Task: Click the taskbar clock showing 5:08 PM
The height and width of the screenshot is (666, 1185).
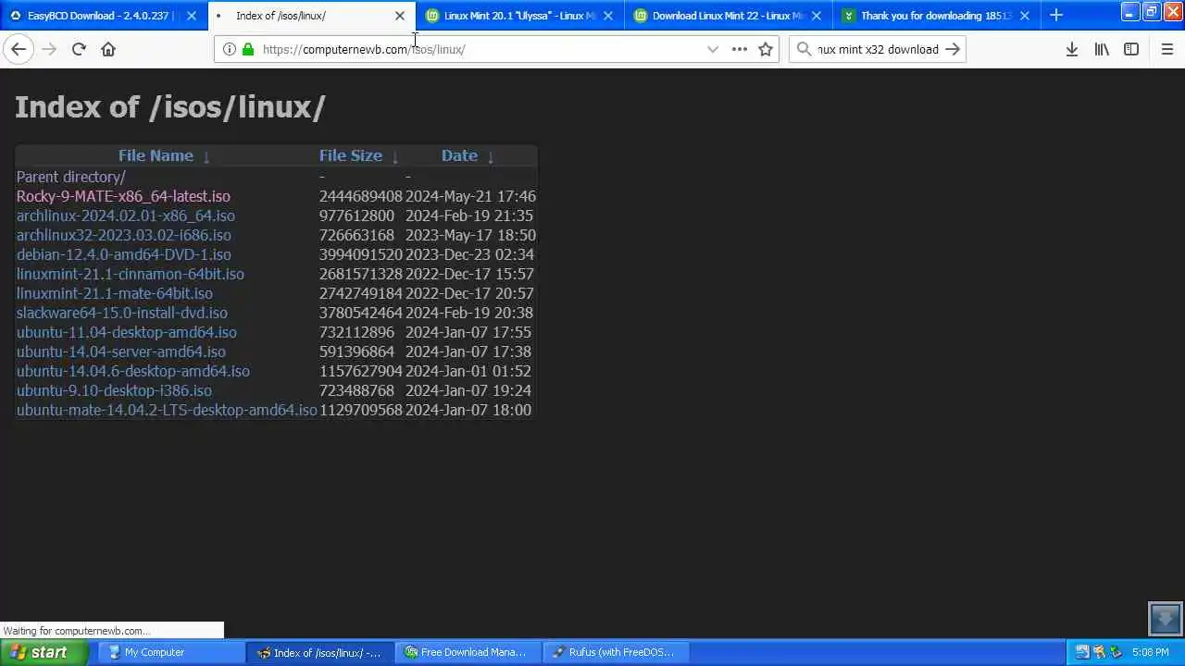Action: pos(1150,652)
